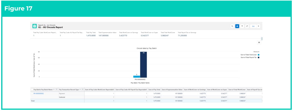The image size is (293, 111).
Task: Click the Edit report button
Action: coord(253,26)
